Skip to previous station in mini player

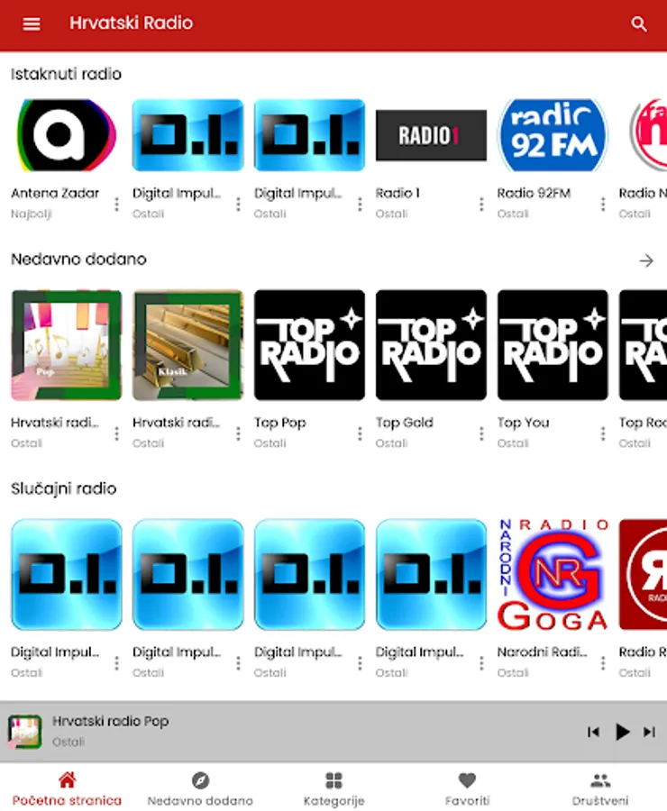coord(593,732)
